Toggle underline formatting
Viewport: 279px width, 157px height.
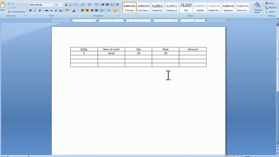tap(40, 10)
